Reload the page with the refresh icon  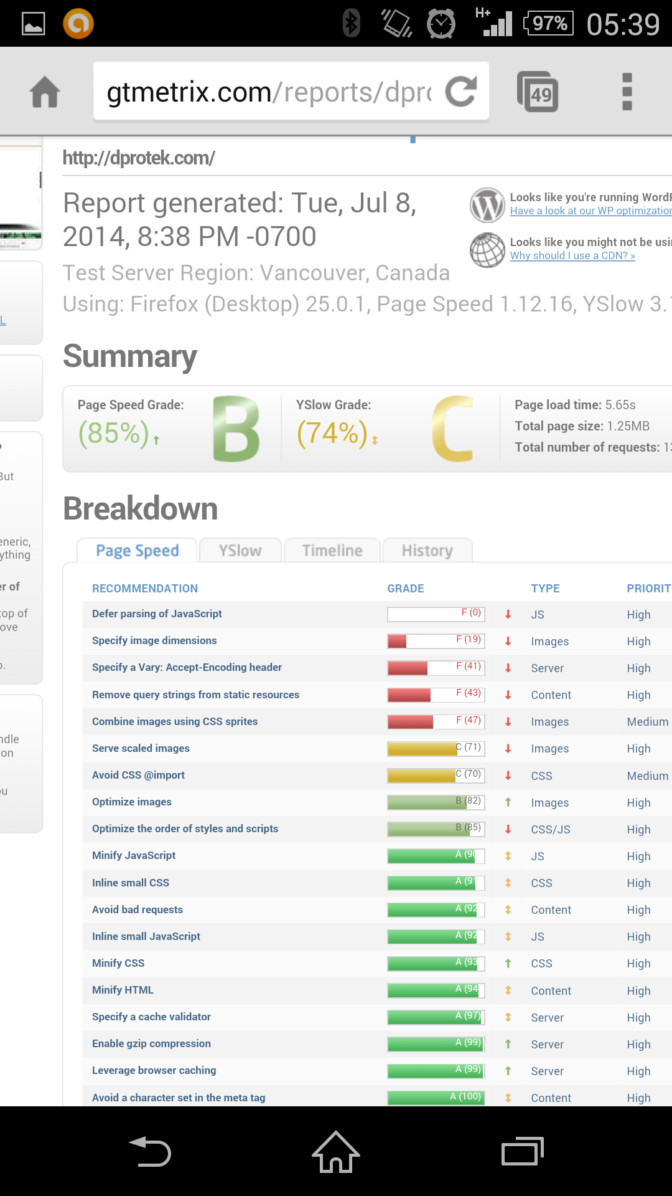pos(461,91)
